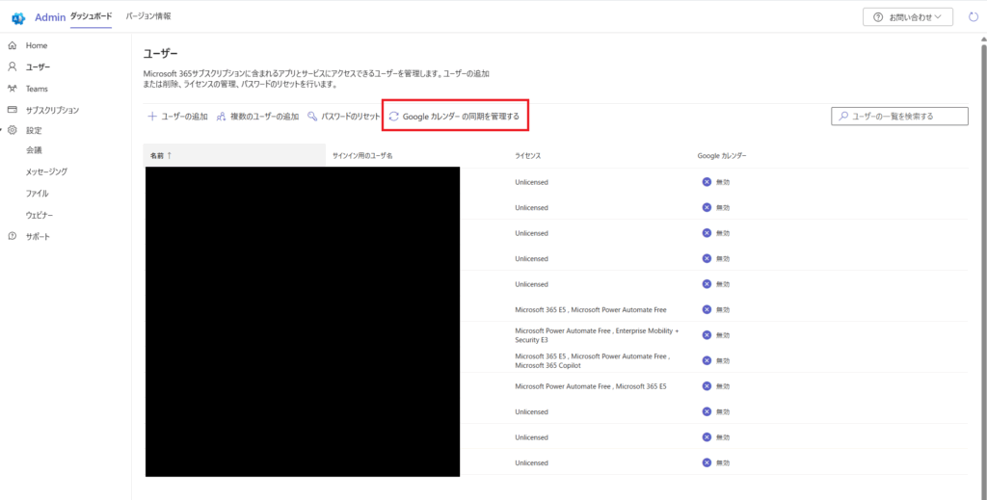Image resolution: width=987 pixels, height=500 pixels.
Task: Click the Admin title text
Action: [50, 17]
